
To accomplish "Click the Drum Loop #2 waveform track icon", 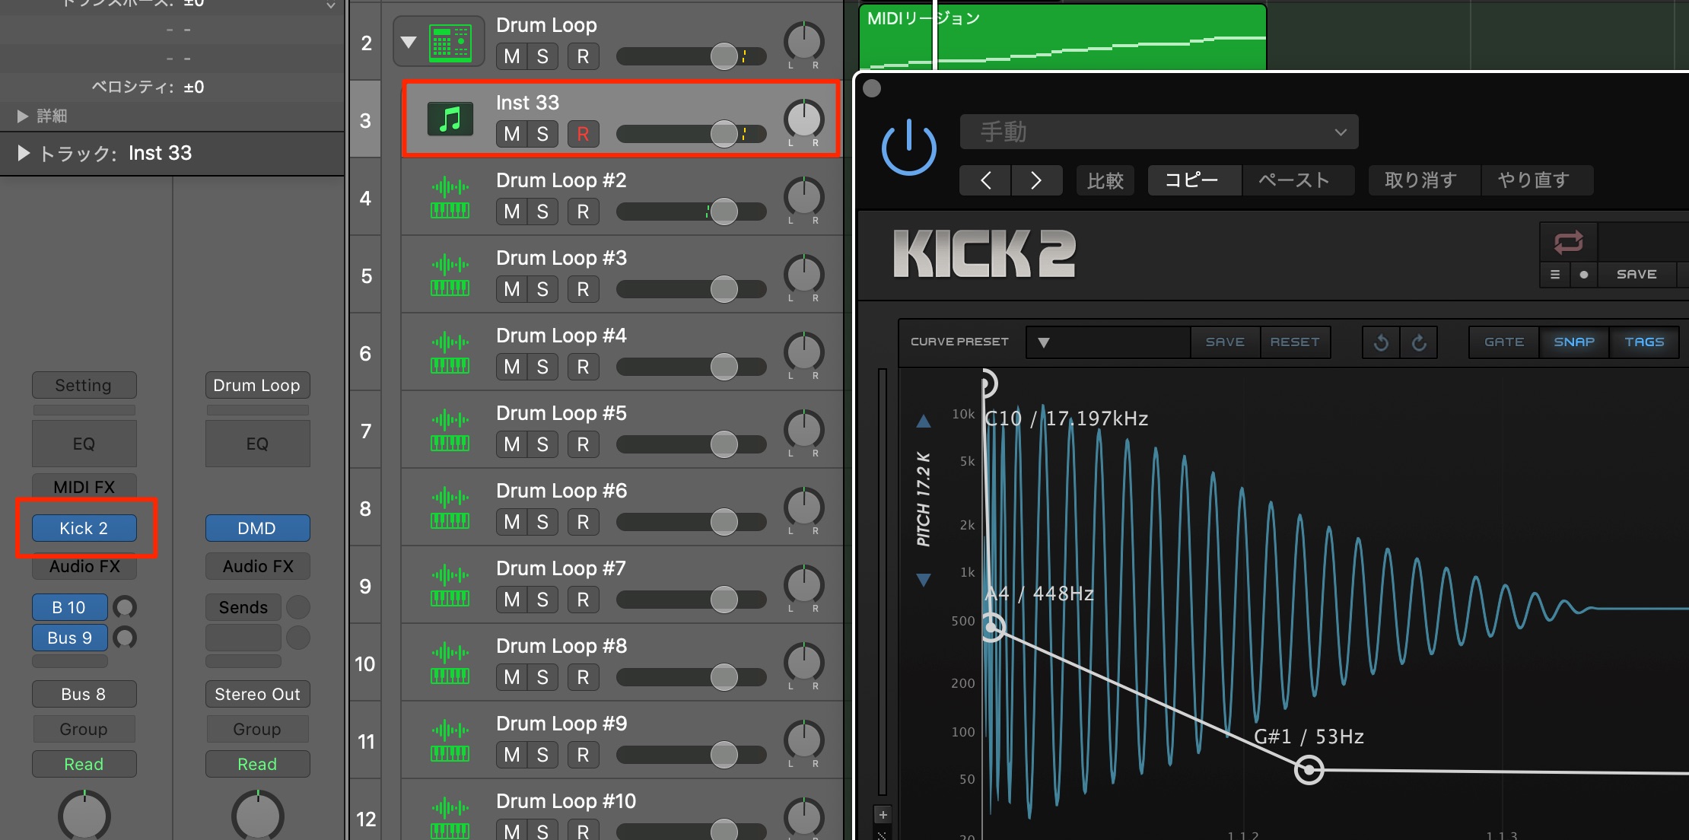I will [450, 197].
